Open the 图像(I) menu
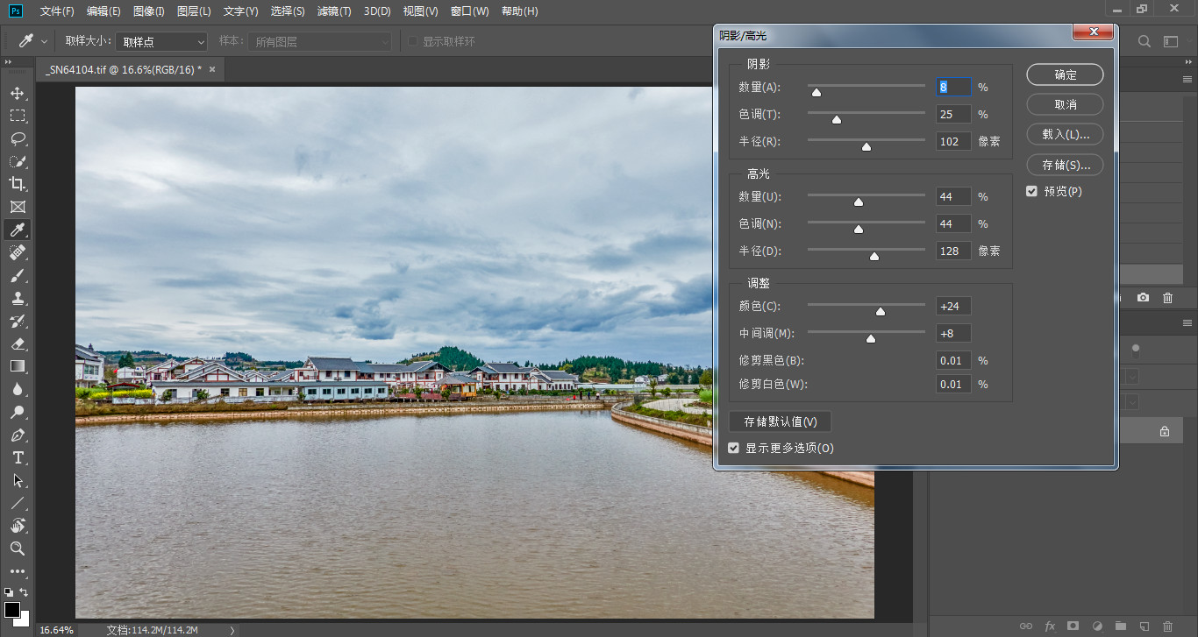The height and width of the screenshot is (637, 1198). (x=149, y=11)
